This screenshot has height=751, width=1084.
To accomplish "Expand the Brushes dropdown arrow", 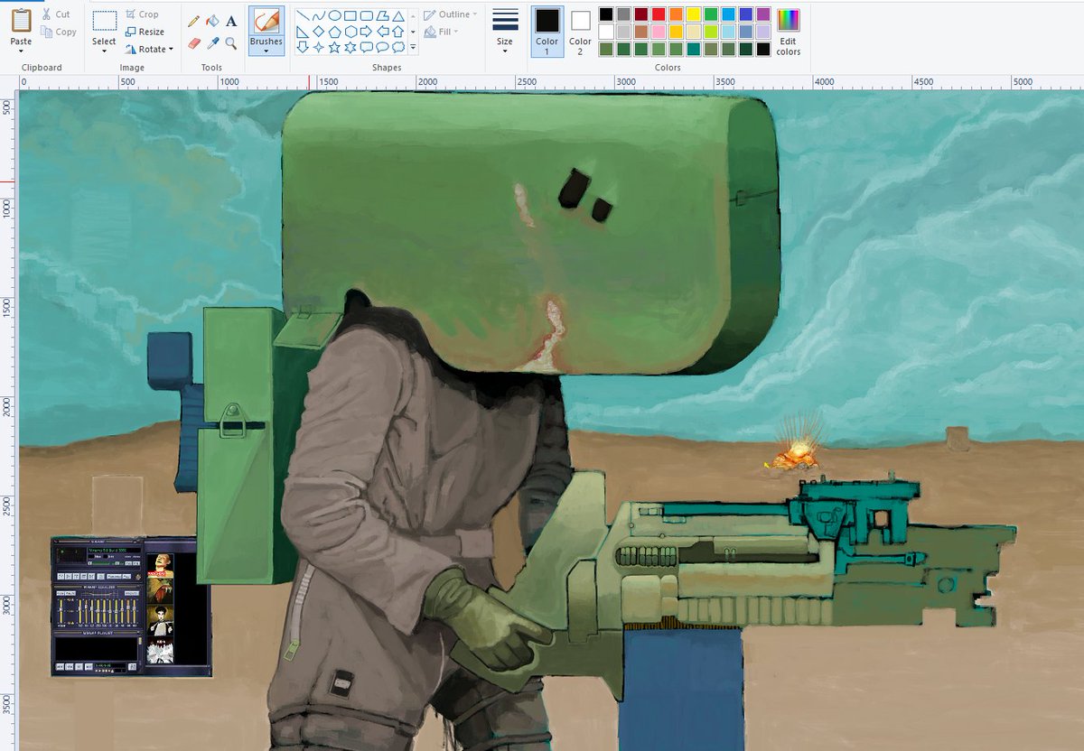I will pyautogui.click(x=266, y=50).
